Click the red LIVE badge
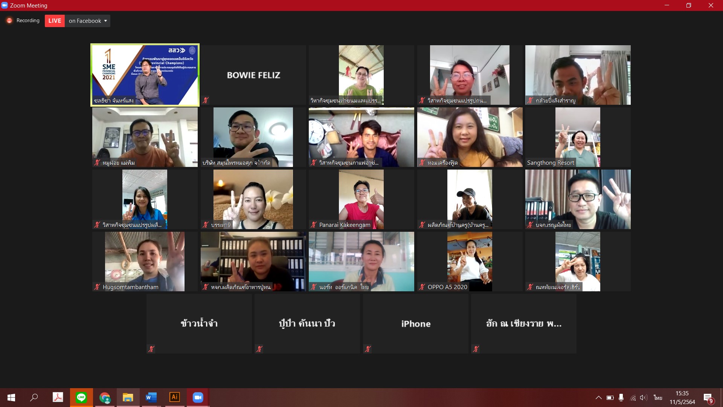723x407 pixels. [x=55, y=21]
